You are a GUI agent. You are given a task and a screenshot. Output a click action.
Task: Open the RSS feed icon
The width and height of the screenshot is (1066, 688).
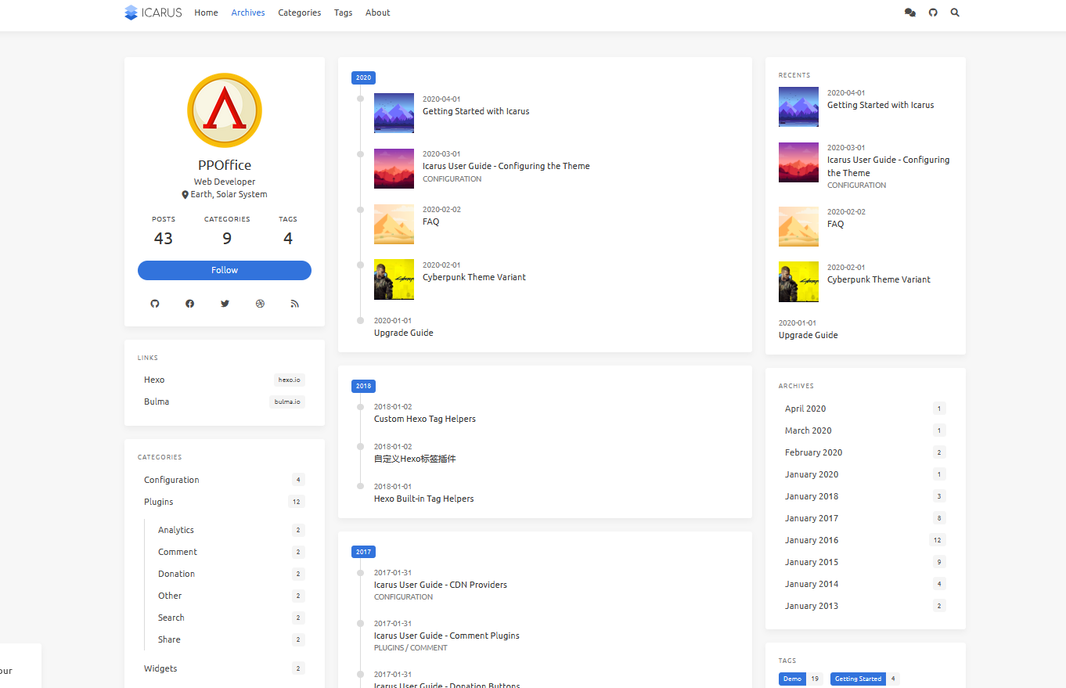tap(295, 304)
